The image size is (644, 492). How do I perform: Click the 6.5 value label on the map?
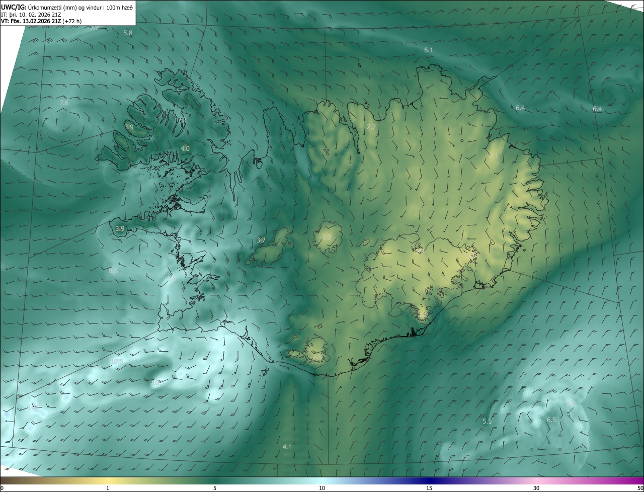click(x=551, y=420)
